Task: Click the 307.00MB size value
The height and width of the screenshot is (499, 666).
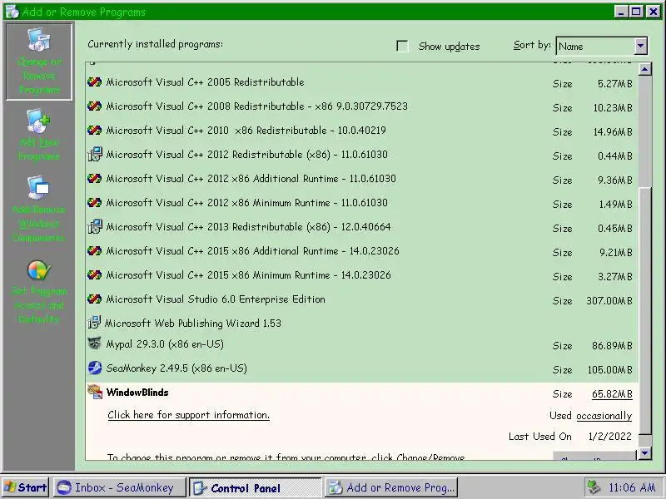Action: [609, 301]
